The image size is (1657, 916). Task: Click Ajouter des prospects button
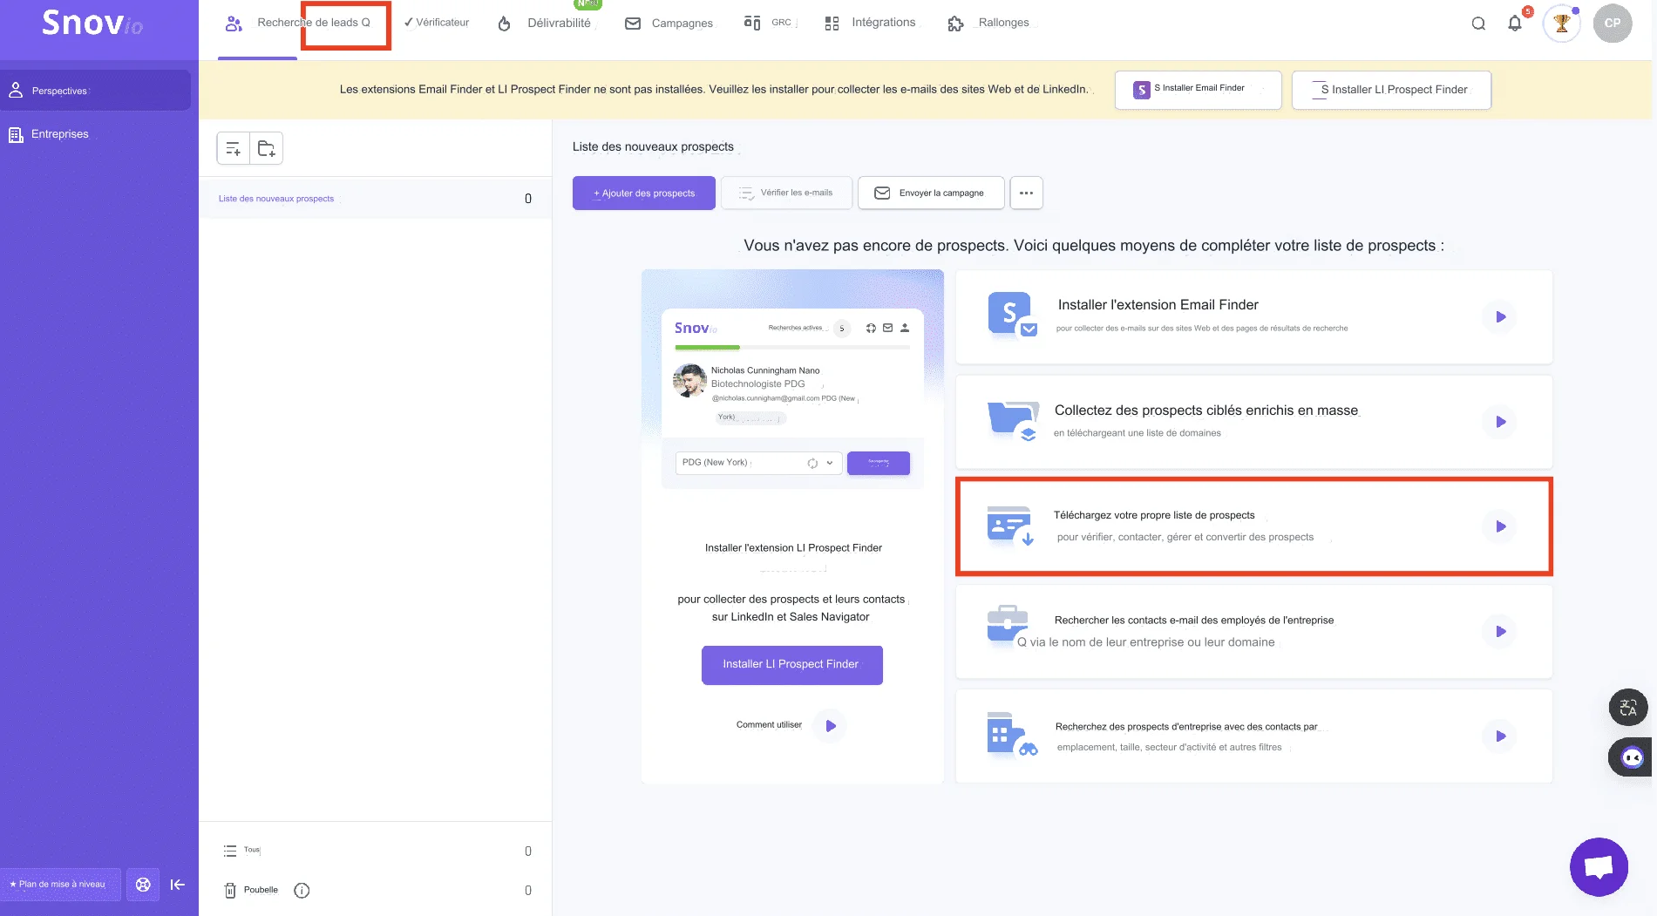click(644, 193)
